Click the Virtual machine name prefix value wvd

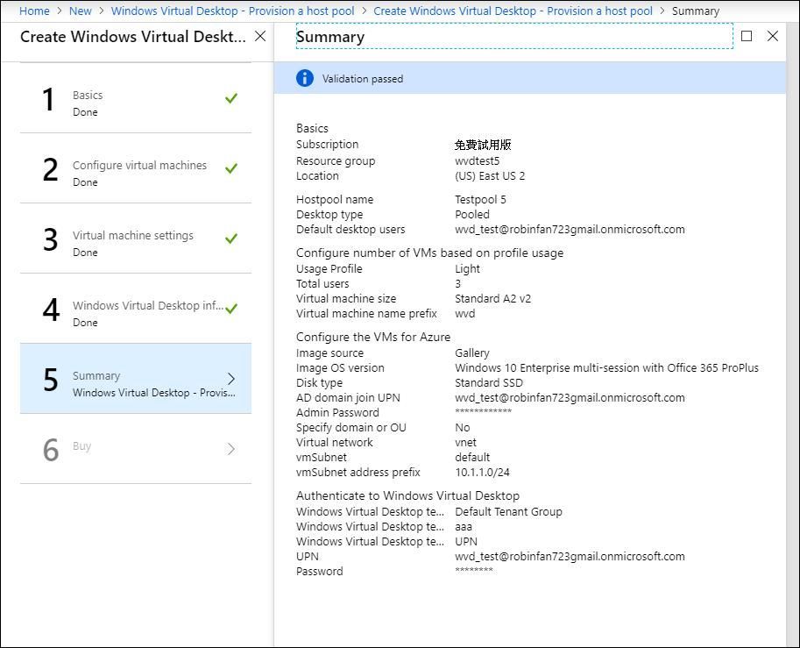pyautogui.click(x=464, y=313)
